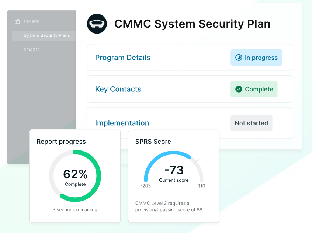
Task: Open the Program Details section
Action: [122, 58]
